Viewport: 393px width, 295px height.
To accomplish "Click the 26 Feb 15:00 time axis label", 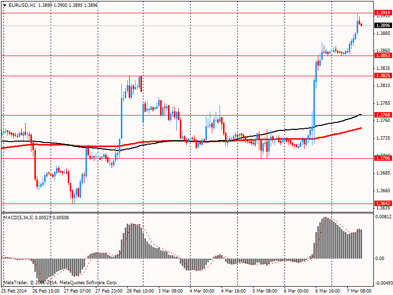I will [x=46, y=291].
